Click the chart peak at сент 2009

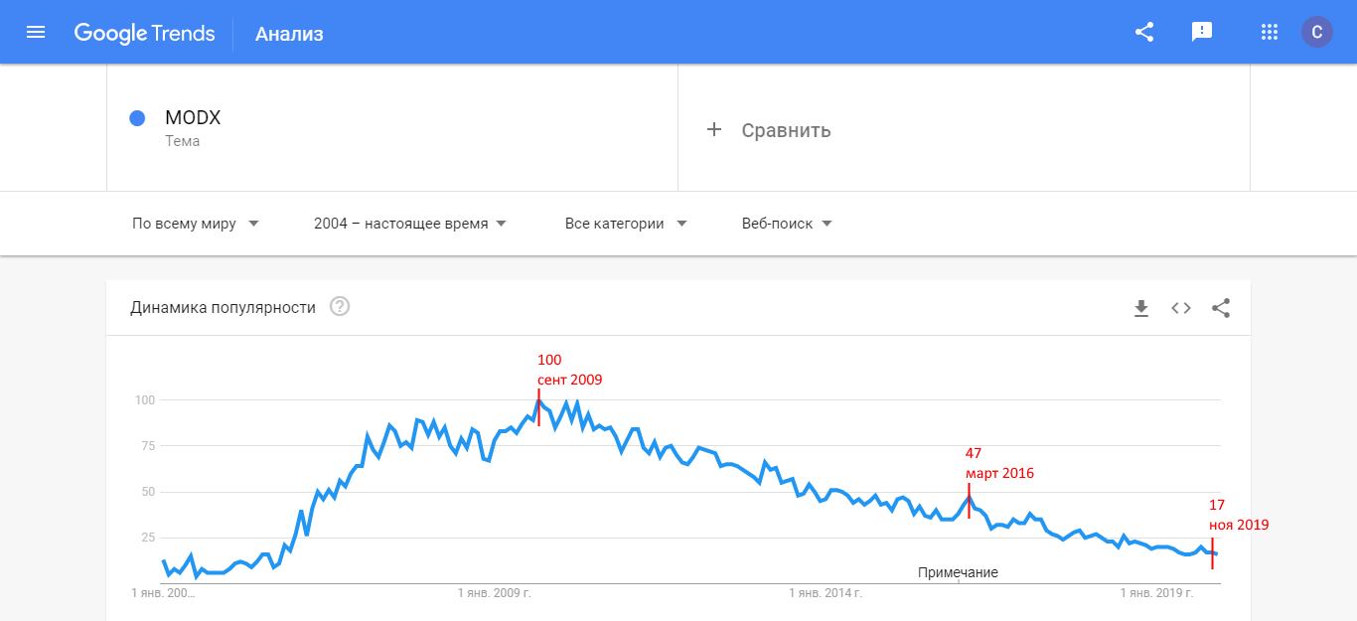[538, 400]
